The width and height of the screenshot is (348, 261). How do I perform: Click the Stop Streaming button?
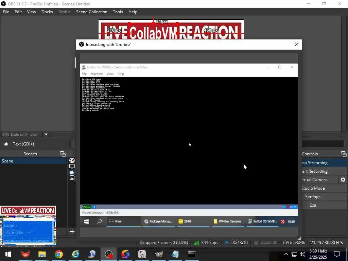pyautogui.click(x=324, y=163)
